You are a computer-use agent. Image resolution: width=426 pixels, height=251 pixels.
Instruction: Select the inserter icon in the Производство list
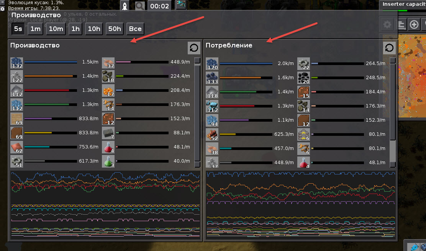click(x=108, y=105)
